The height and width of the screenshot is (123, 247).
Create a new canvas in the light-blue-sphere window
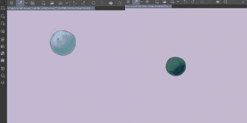pyautogui.click(x=43, y=3)
